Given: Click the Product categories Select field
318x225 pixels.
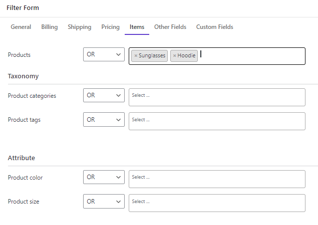Looking at the screenshot, I should 217,97.
